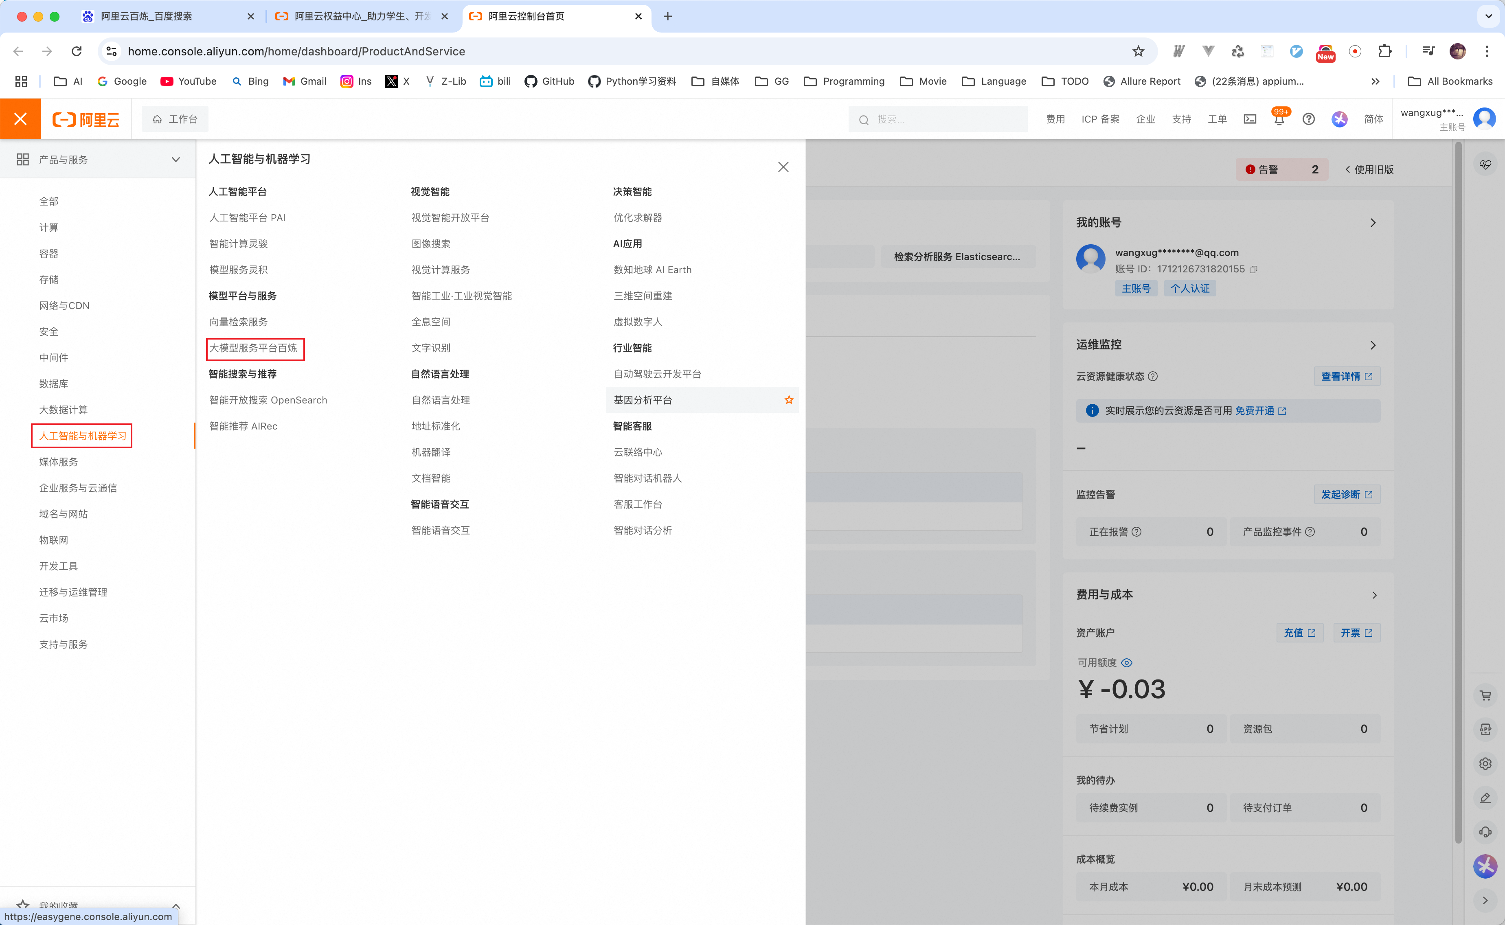Bookmark this page with star icon
This screenshot has height=925, width=1505.
[1138, 51]
